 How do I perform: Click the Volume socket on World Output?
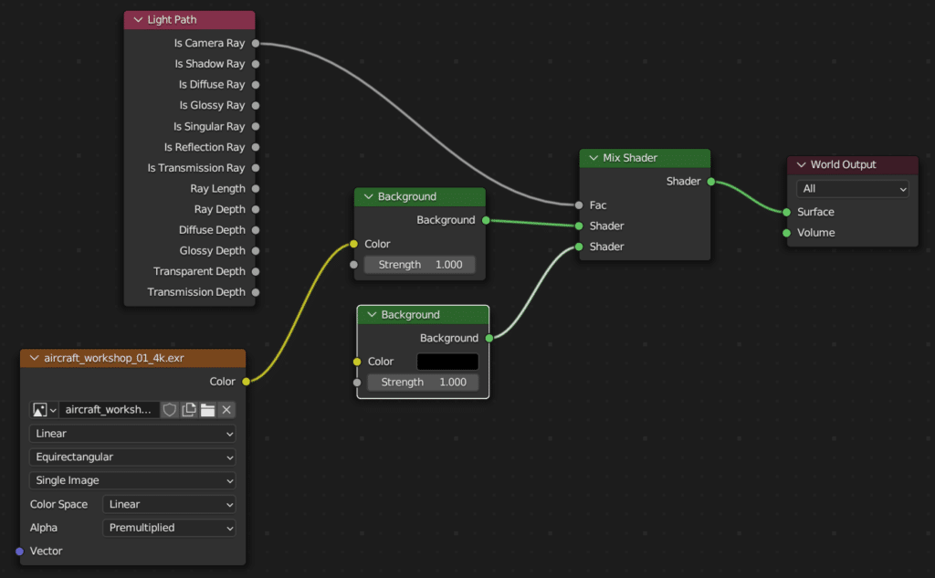[786, 233]
